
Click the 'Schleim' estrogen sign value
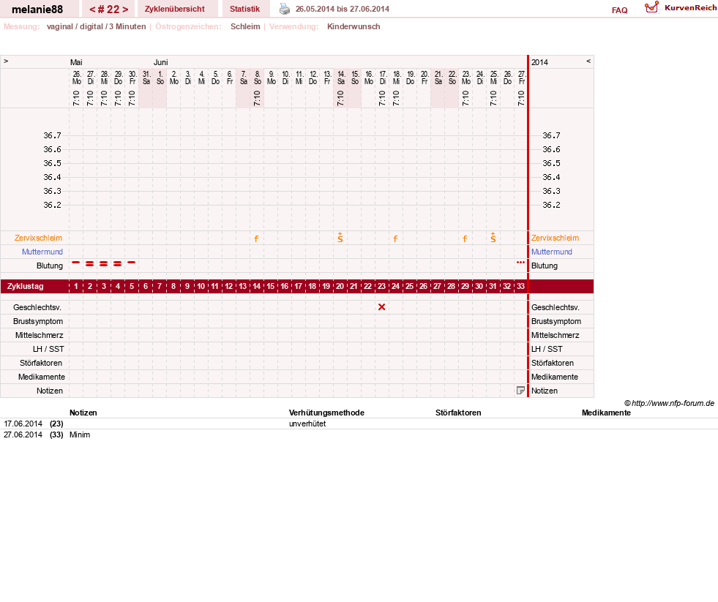click(x=245, y=26)
